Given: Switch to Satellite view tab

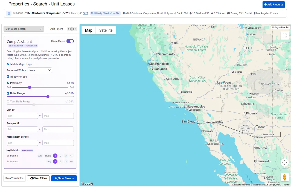Looking at the screenshot, I should [x=106, y=30].
